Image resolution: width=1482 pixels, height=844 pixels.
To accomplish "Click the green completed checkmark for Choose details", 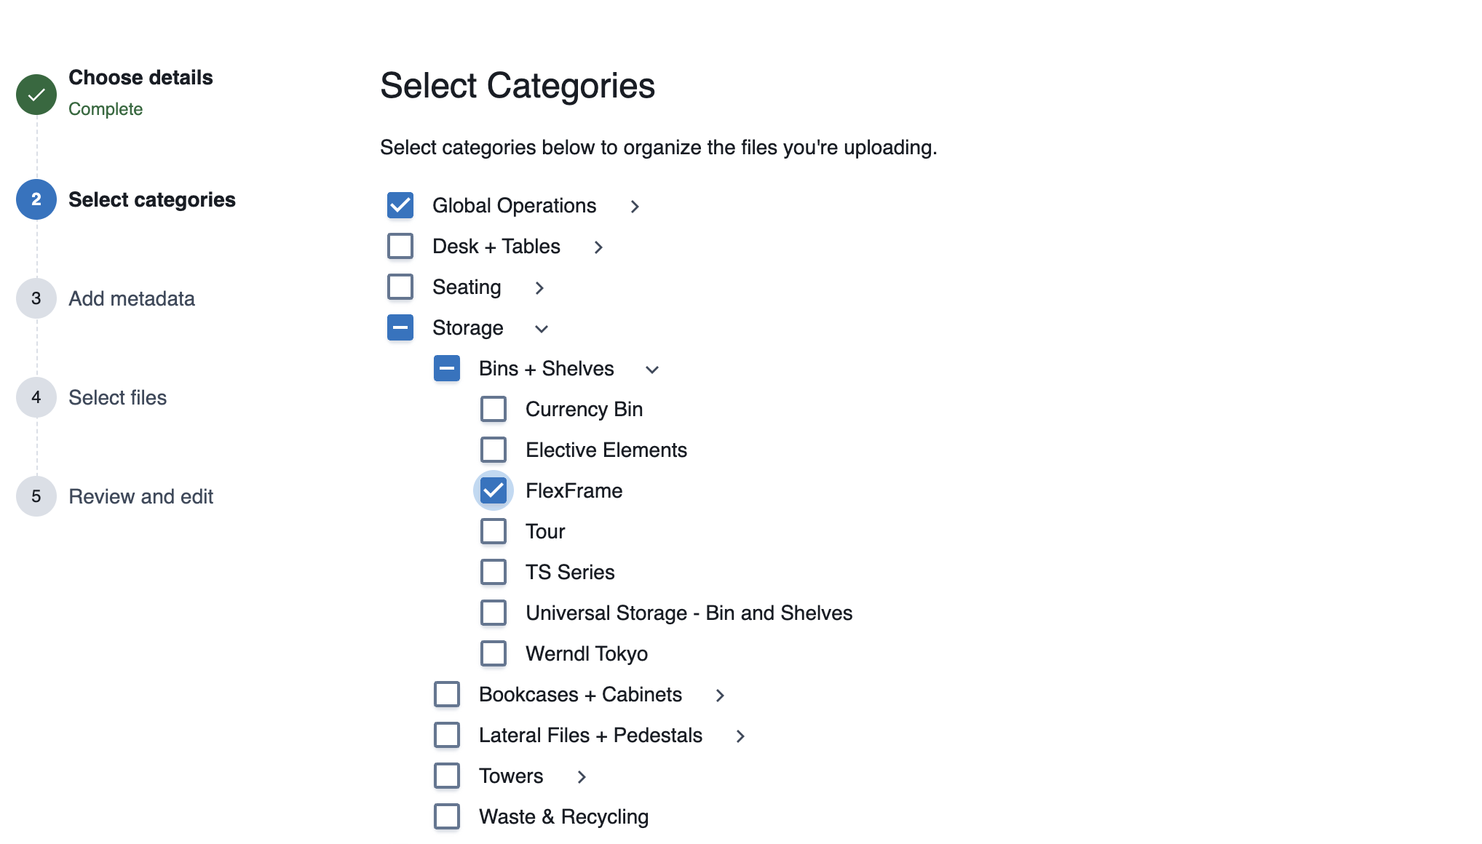I will [x=36, y=95].
